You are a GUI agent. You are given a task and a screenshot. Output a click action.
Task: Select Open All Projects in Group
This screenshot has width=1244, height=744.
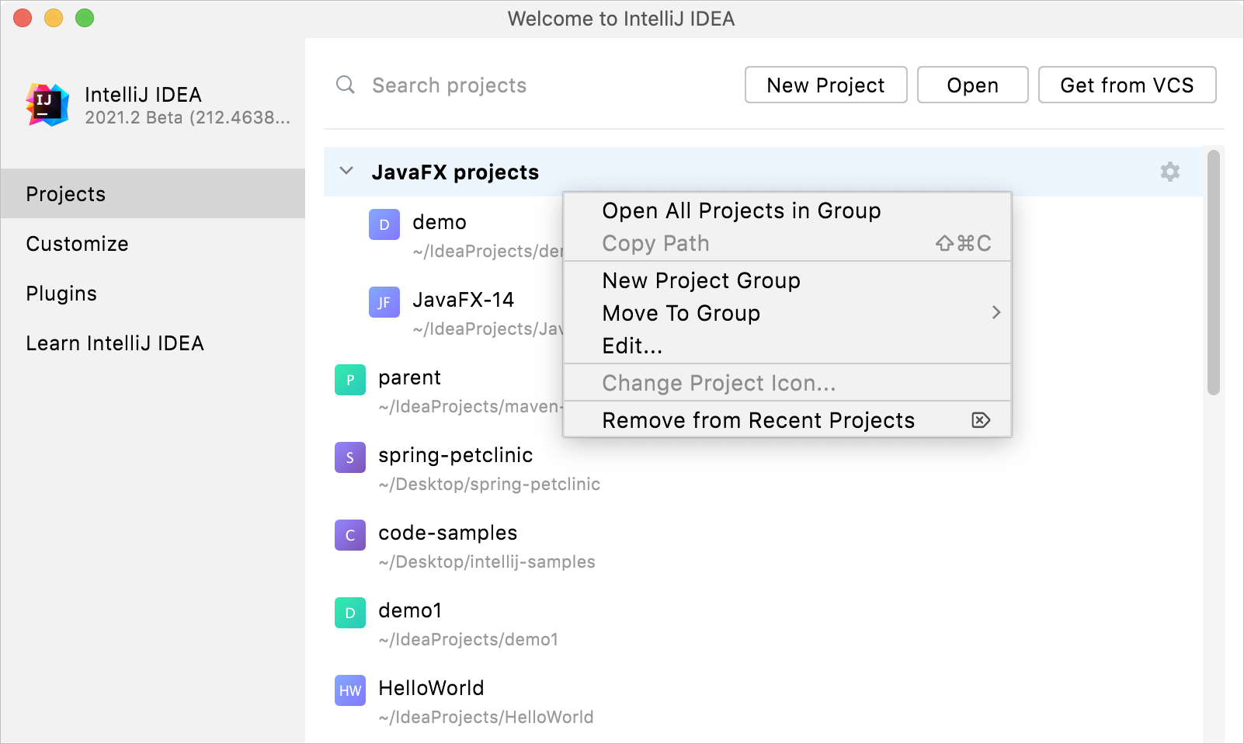(x=741, y=210)
